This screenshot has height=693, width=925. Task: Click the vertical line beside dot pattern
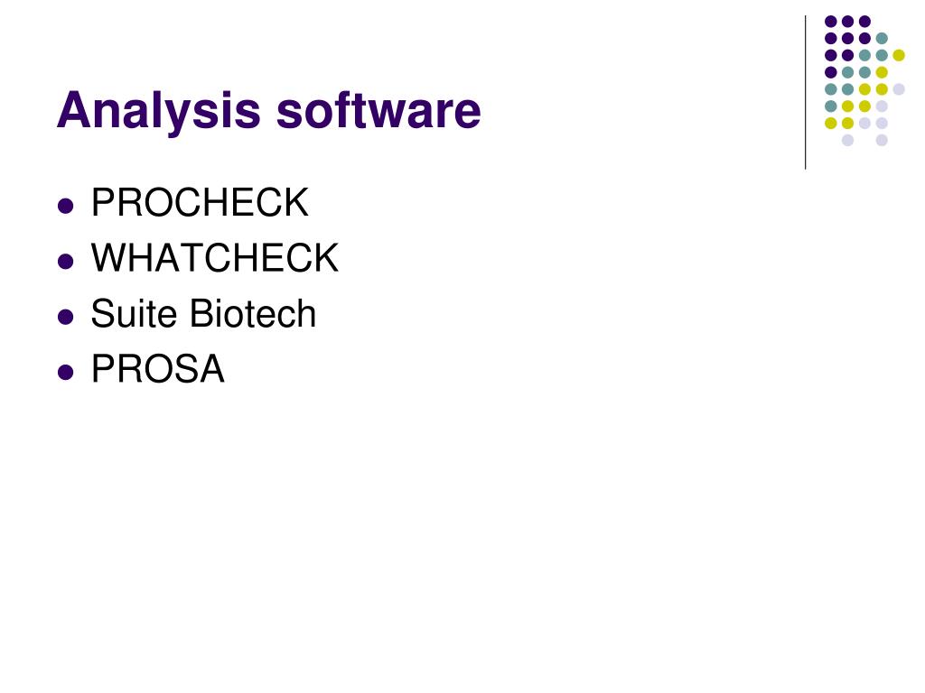click(x=805, y=93)
